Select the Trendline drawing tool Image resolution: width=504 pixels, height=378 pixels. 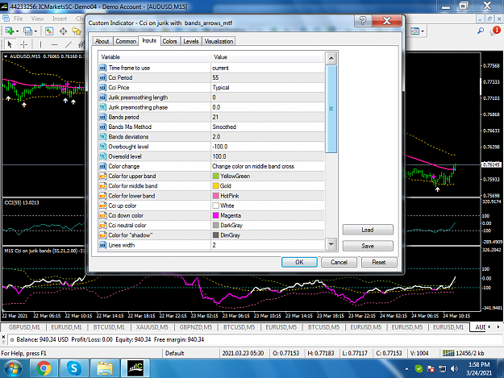(69, 44)
